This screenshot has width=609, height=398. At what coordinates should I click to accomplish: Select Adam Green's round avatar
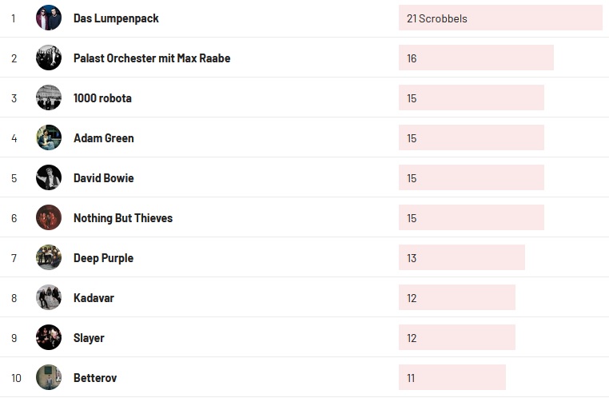(x=49, y=137)
